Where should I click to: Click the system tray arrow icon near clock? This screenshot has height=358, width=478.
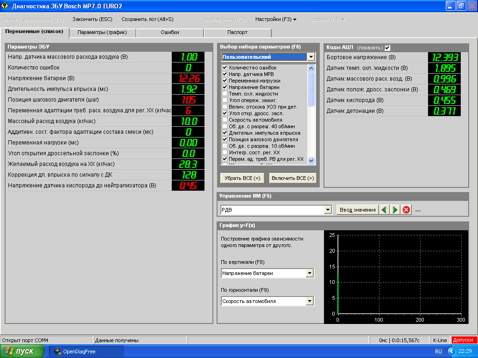[451, 351]
